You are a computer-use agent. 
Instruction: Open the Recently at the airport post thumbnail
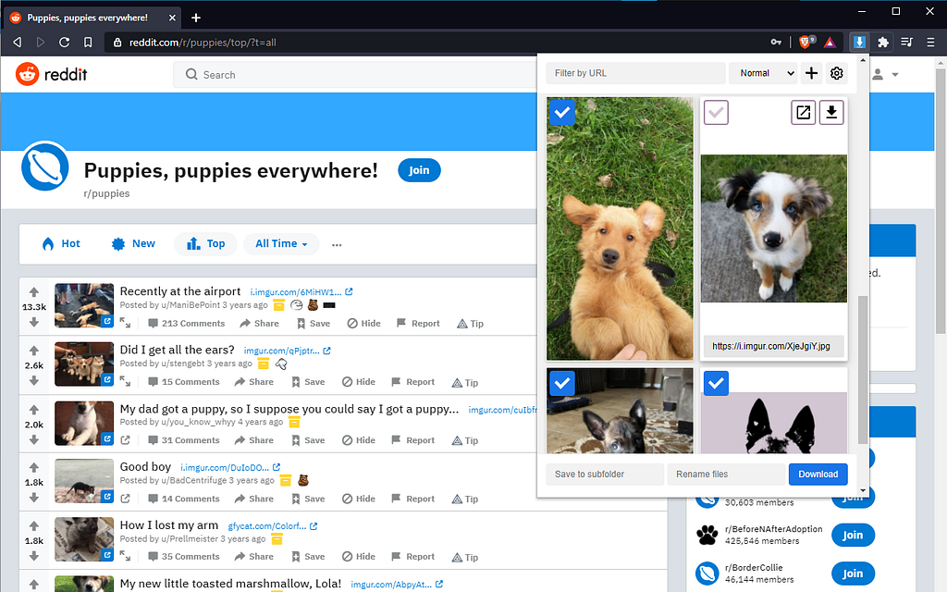[84, 305]
